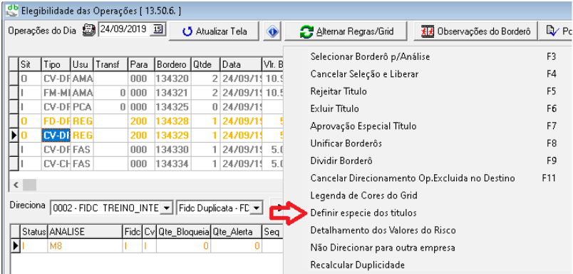Click the Seq column header
Viewport: 573px width, 274px height.
tap(273, 232)
